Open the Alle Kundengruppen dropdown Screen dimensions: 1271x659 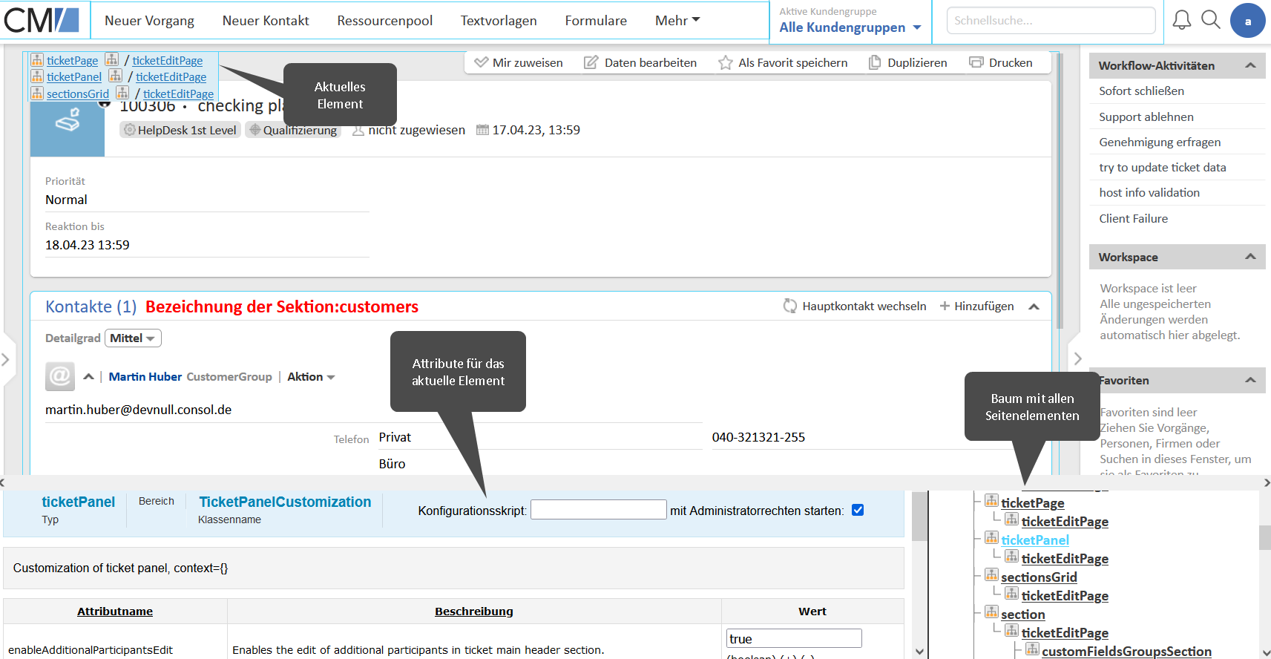click(x=850, y=27)
